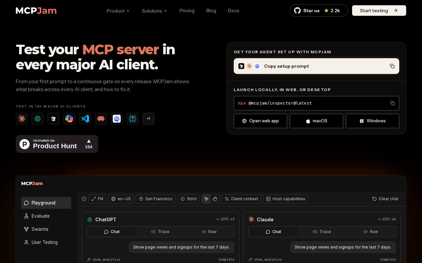Click Complete status in Claude panel

click(388, 259)
